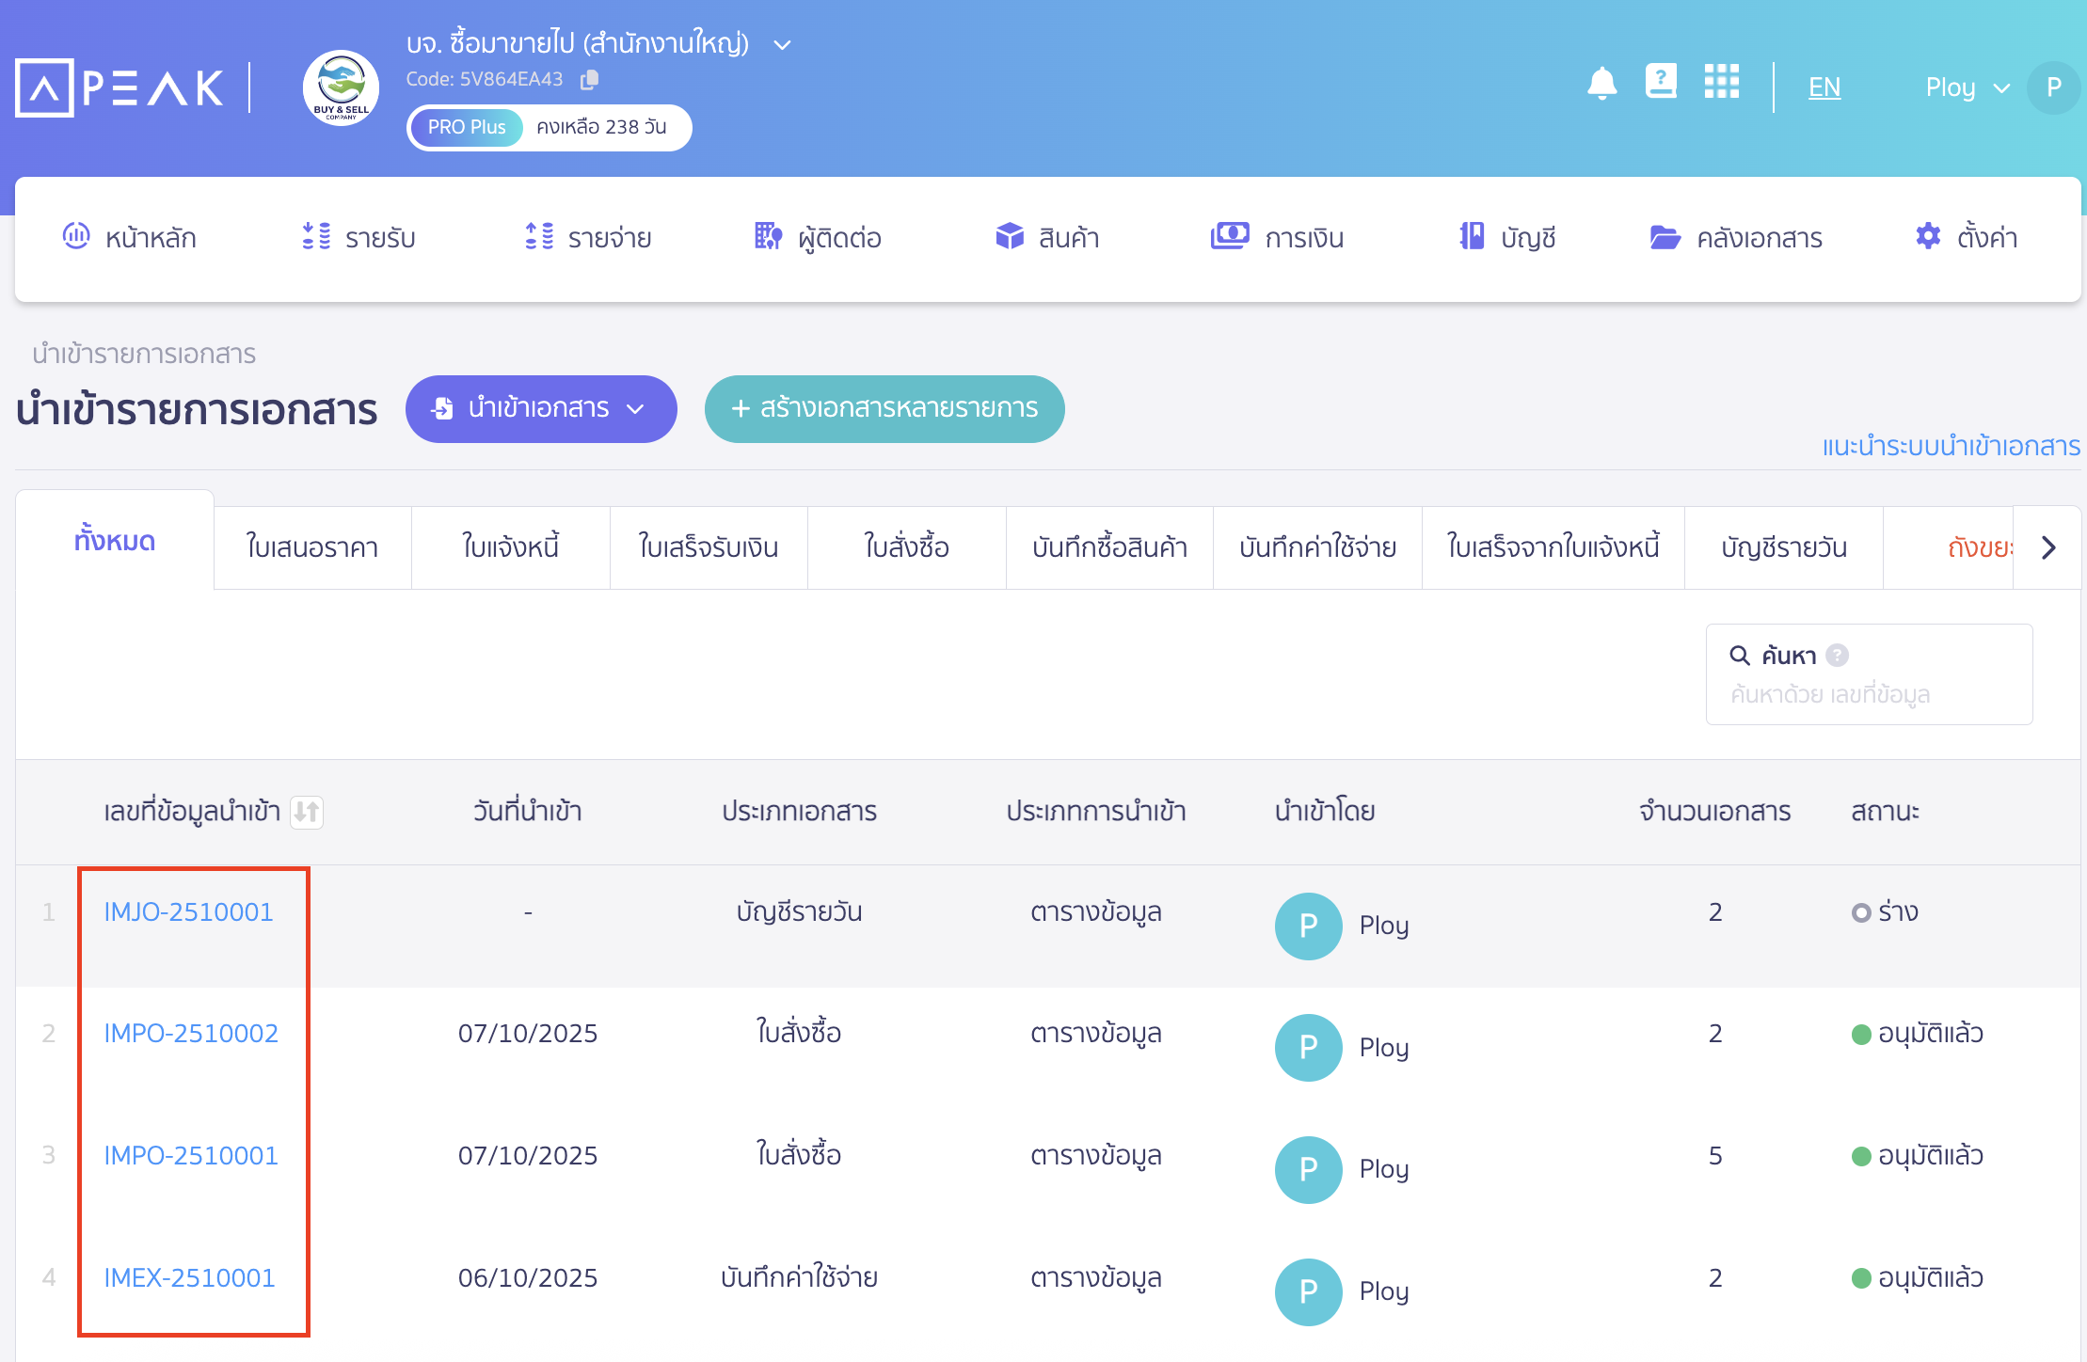Click the สร้างเอกสารหลายรายการ button
This screenshot has width=2087, height=1362.
coord(884,408)
